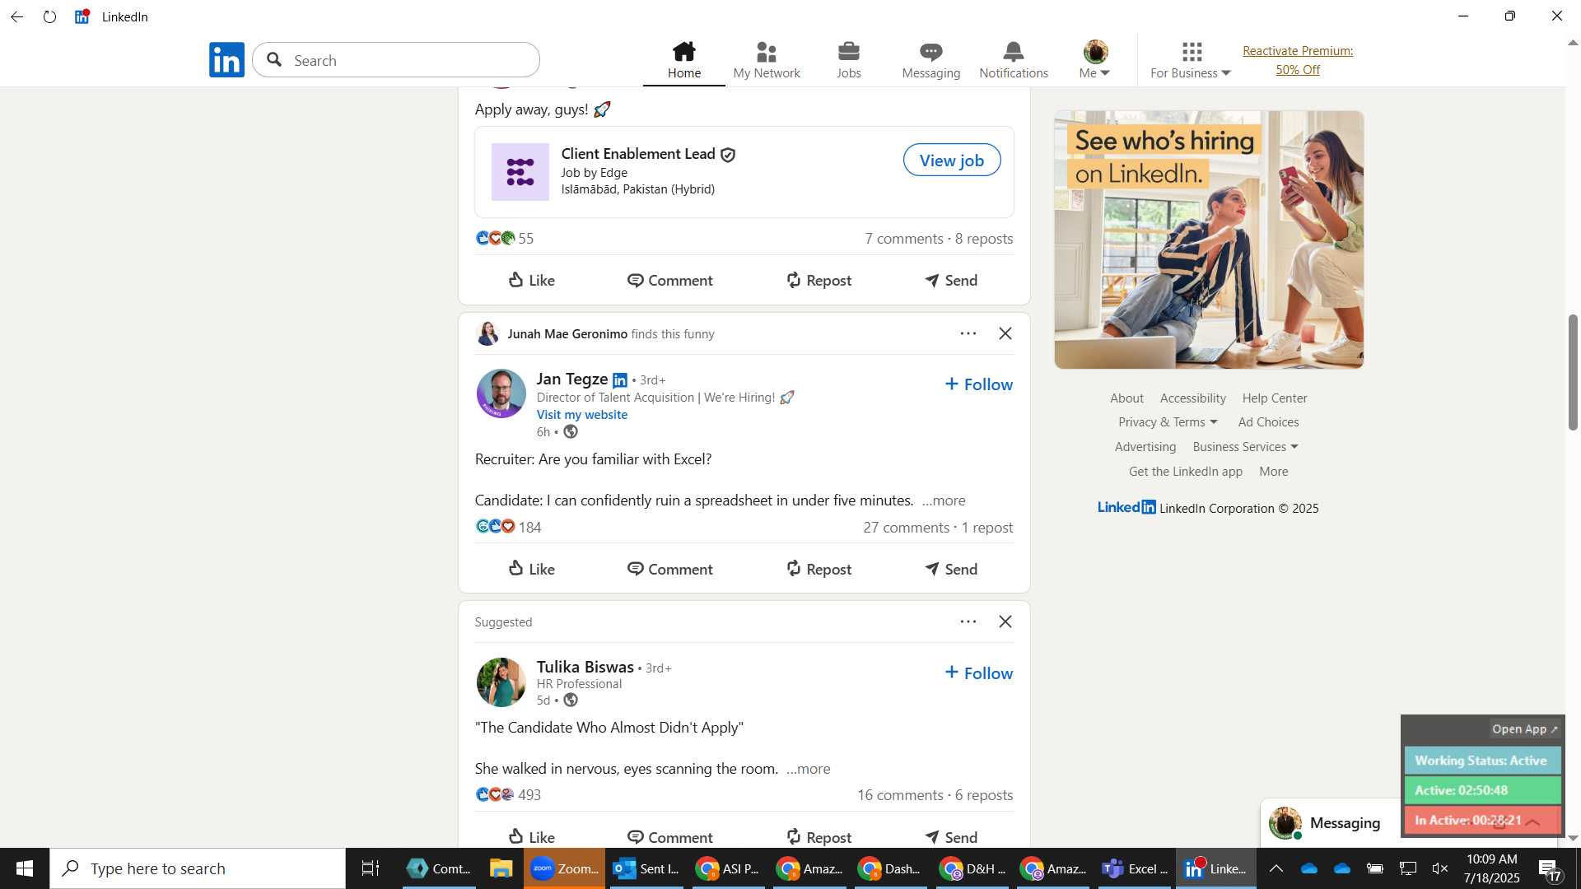Image resolution: width=1581 pixels, height=889 pixels.
Task: Expand Privacy & Terms dropdown
Action: click(1167, 422)
